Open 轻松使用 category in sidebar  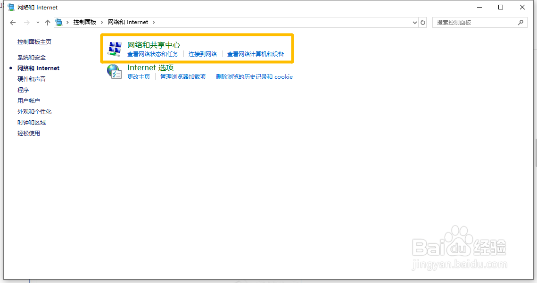pos(28,133)
